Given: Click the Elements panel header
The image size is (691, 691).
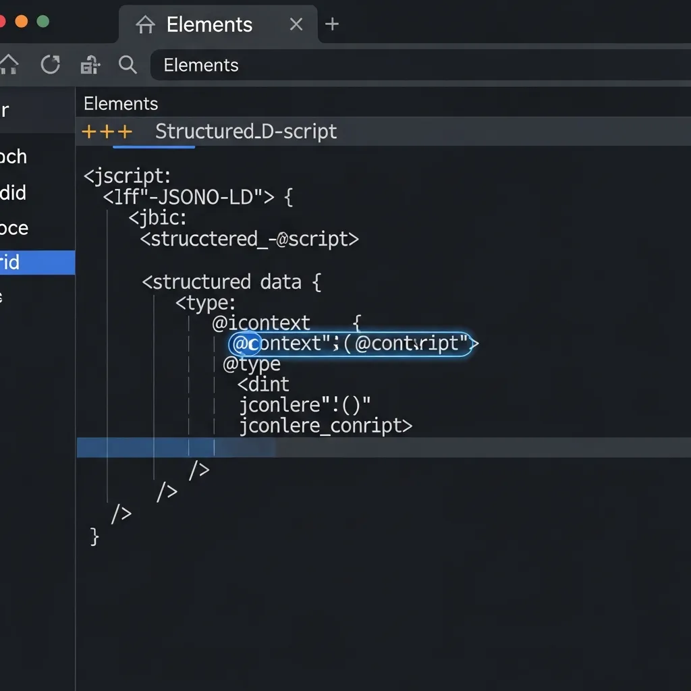Looking at the screenshot, I should pyautogui.click(x=120, y=103).
